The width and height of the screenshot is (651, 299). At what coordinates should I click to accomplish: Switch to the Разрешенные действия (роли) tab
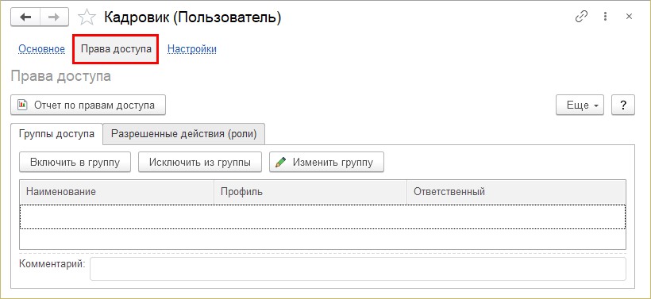coord(184,134)
